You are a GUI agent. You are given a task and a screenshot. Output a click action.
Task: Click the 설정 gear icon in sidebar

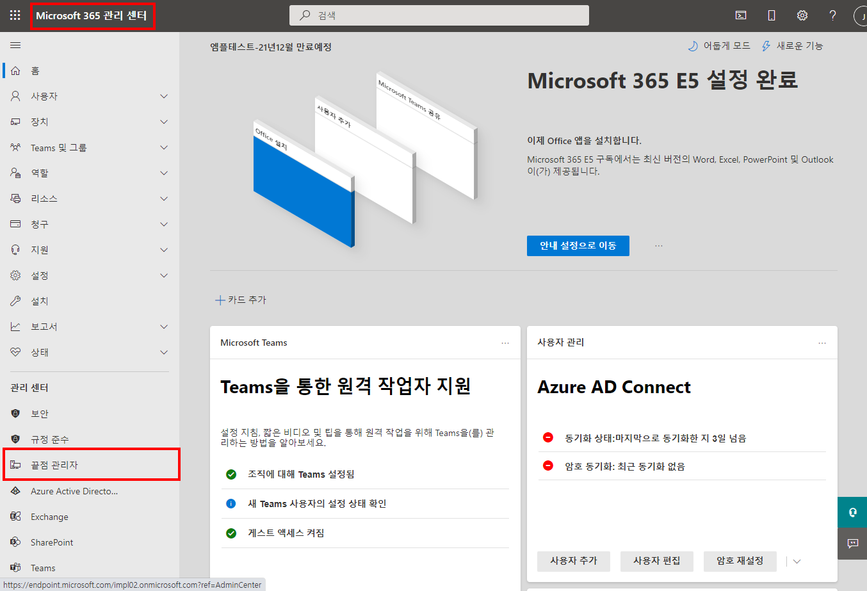click(x=15, y=275)
